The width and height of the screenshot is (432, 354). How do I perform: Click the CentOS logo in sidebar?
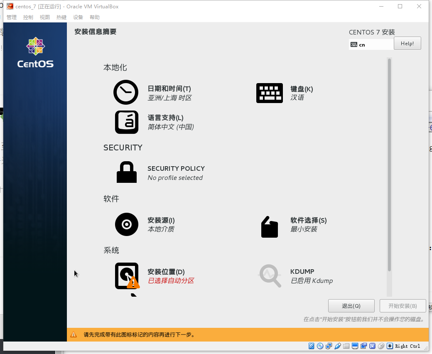pyautogui.click(x=36, y=53)
